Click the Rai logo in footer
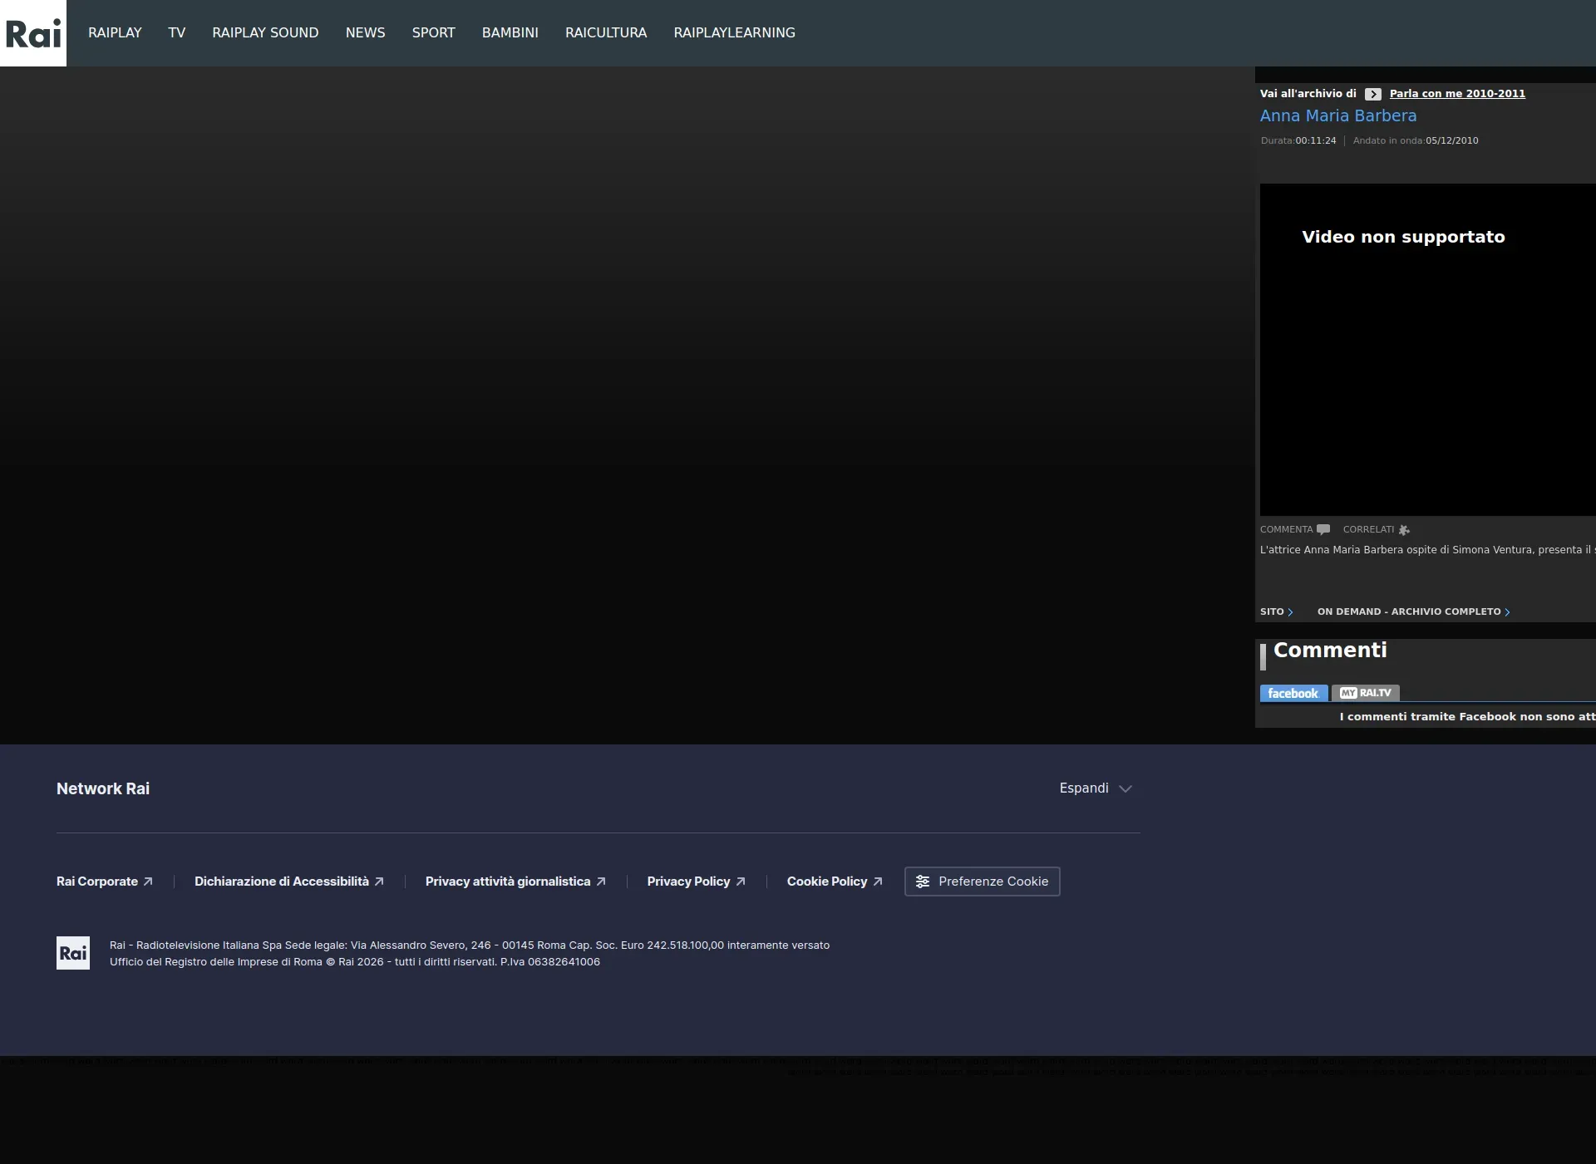Image resolution: width=1596 pixels, height=1164 pixels. coord(73,953)
